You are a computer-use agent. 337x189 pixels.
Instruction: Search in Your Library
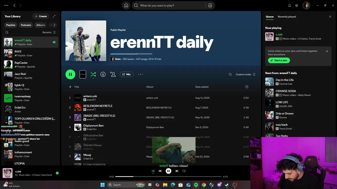pyautogui.click(x=7, y=33)
